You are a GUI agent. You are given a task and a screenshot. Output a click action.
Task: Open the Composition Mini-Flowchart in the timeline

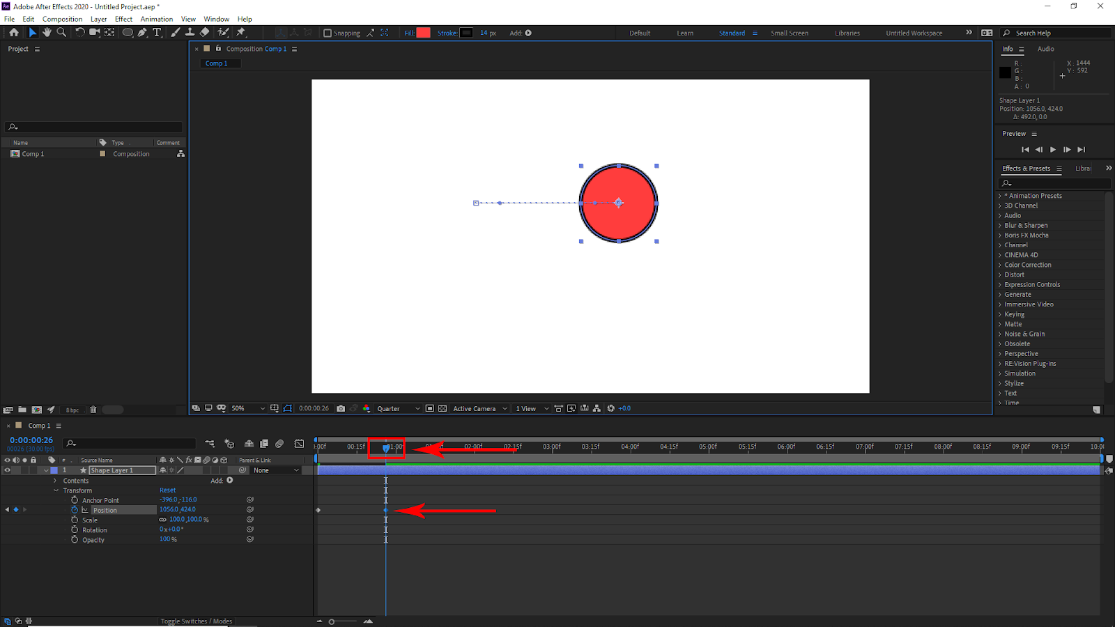210,444
